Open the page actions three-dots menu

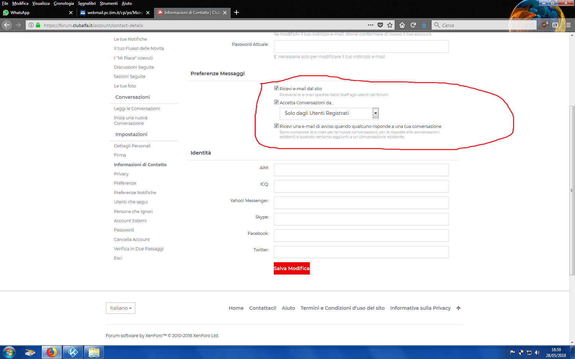point(371,25)
